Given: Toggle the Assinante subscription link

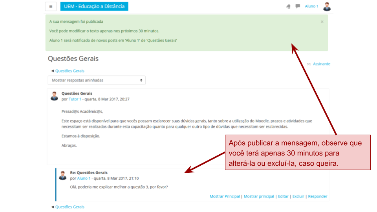Looking at the screenshot, I should click(x=321, y=64).
